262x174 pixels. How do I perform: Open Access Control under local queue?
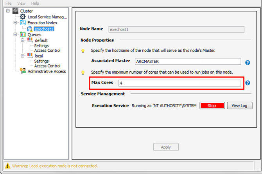(x=47, y=66)
